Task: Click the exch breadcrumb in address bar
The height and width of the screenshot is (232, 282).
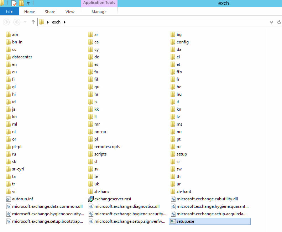Action: 56,22
